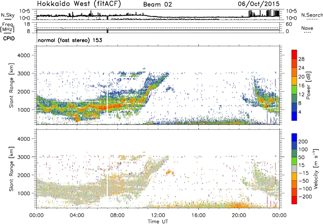Click the '-50' tick on Velocity colorbar

click(x=304, y=181)
